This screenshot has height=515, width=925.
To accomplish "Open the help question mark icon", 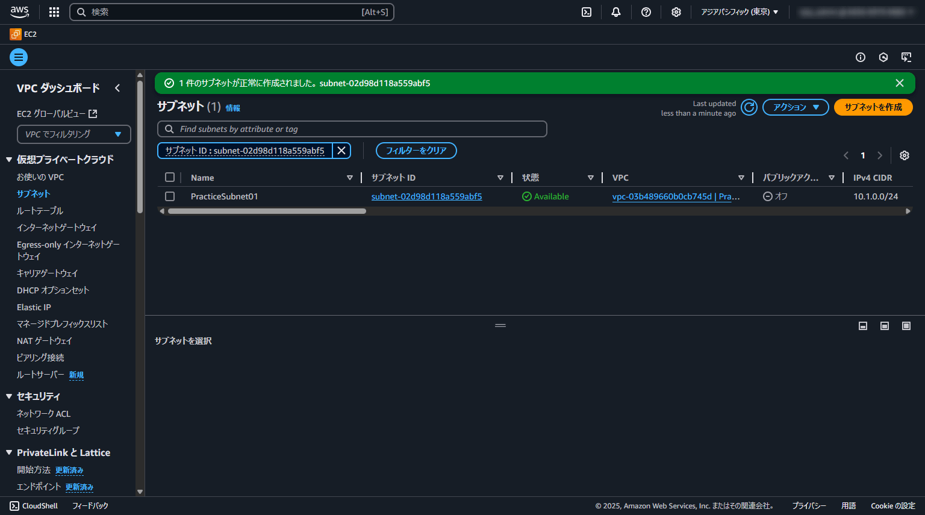I will coord(646,12).
